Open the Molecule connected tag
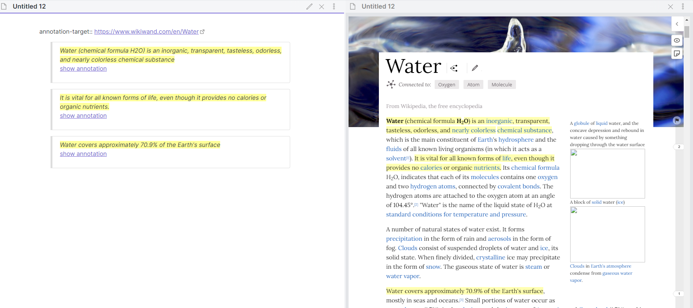The width and height of the screenshot is (693, 308). click(502, 84)
